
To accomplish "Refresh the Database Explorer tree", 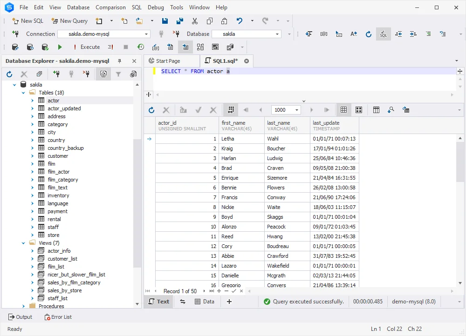I will tap(9, 74).
